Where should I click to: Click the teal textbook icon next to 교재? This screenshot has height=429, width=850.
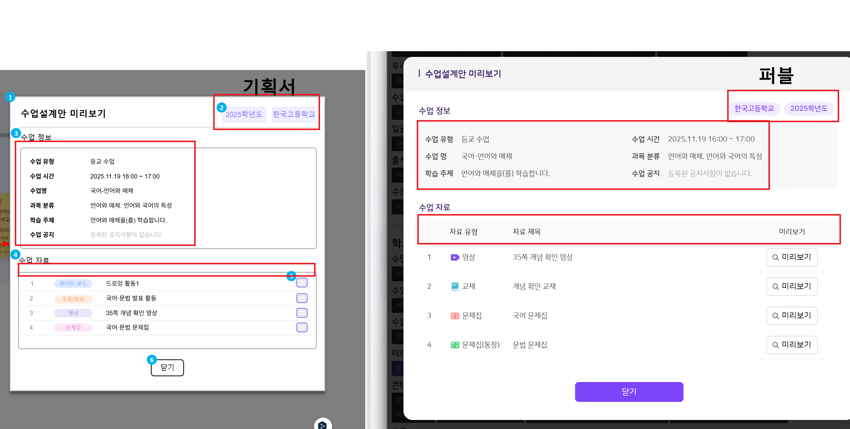pyautogui.click(x=455, y=286)
